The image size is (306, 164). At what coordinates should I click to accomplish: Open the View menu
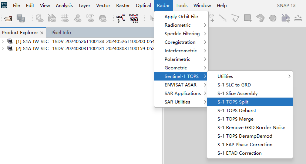[45, 5]
